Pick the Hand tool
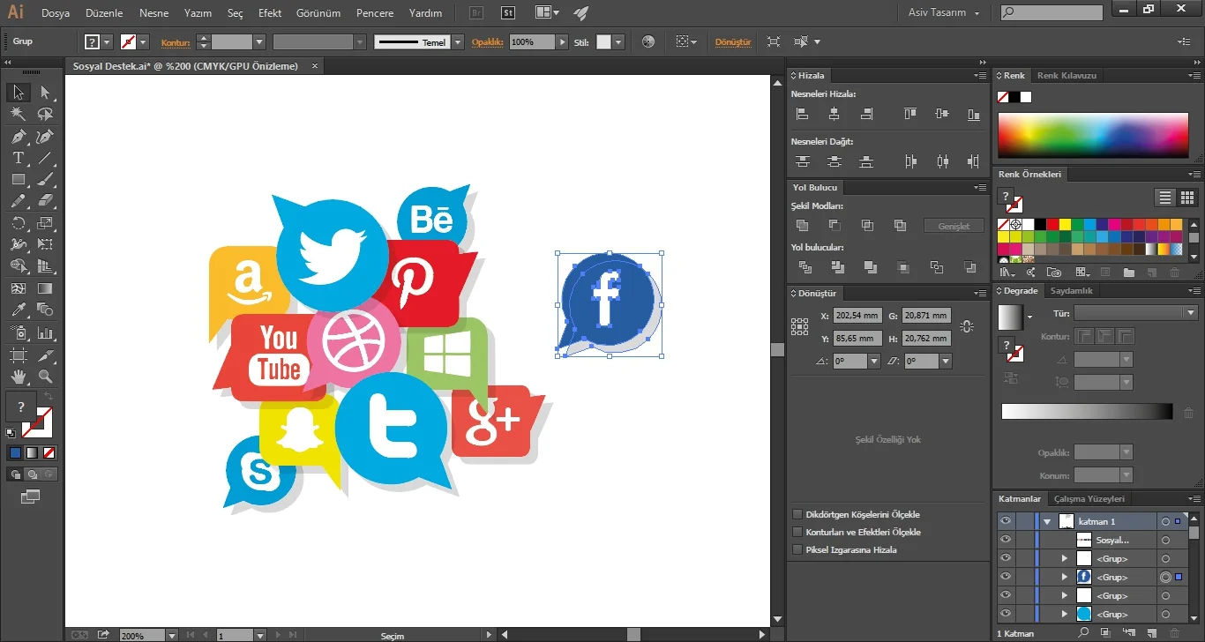This screenshot has width=1205, height=642. tap(18, 377)
